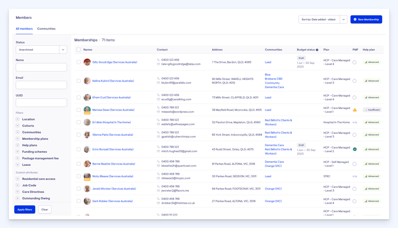Click the Advanced badge in Nicky Blease row
The width and height of the screenshot is (398, 228).
pyautogui.click(x=372, y=176)
